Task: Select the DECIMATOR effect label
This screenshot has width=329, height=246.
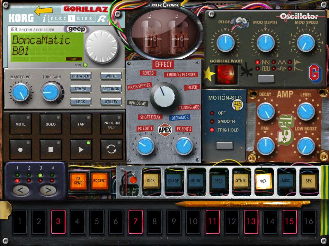Action: pyautogui.click(x=180, y=118)
